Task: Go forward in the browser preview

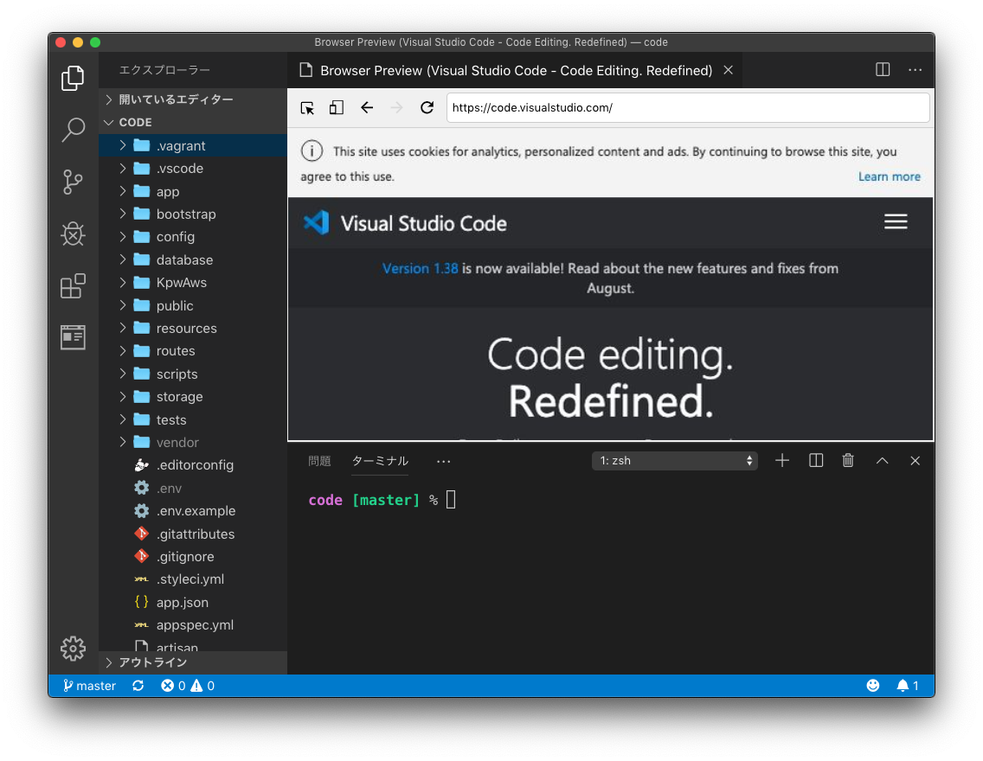Action: coord(397,108)
